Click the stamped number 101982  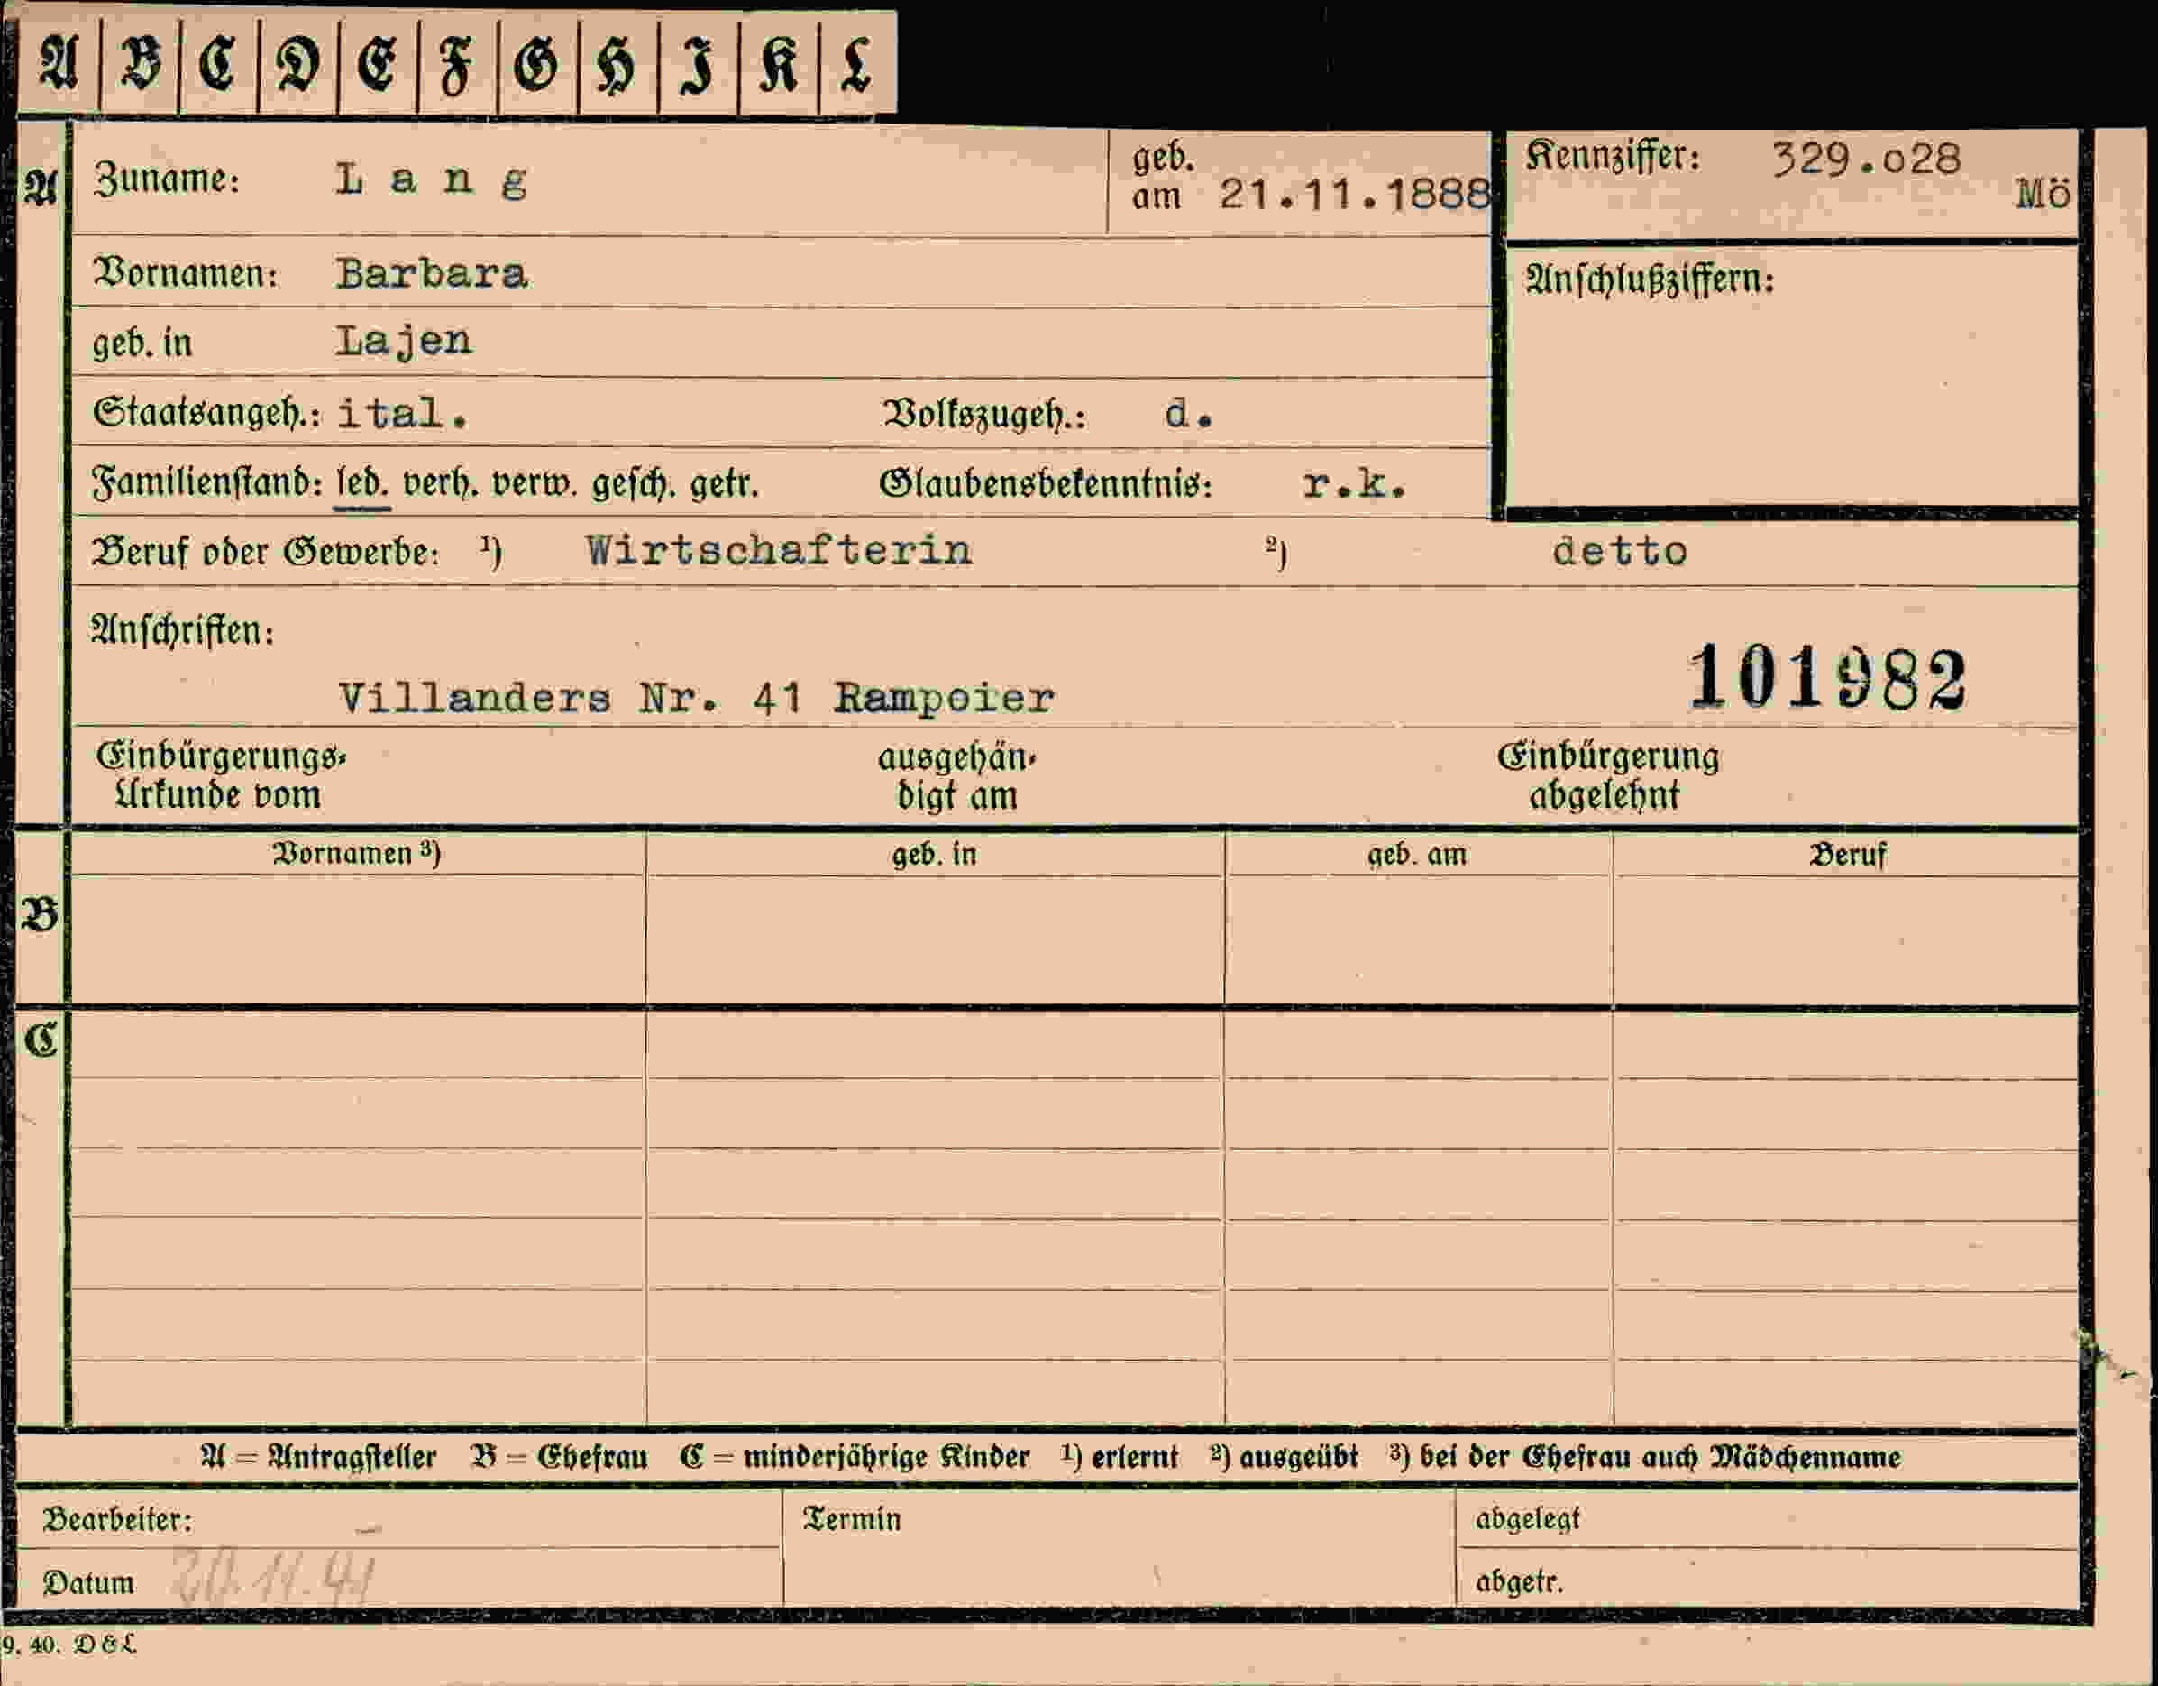[x=1827, y=678]
